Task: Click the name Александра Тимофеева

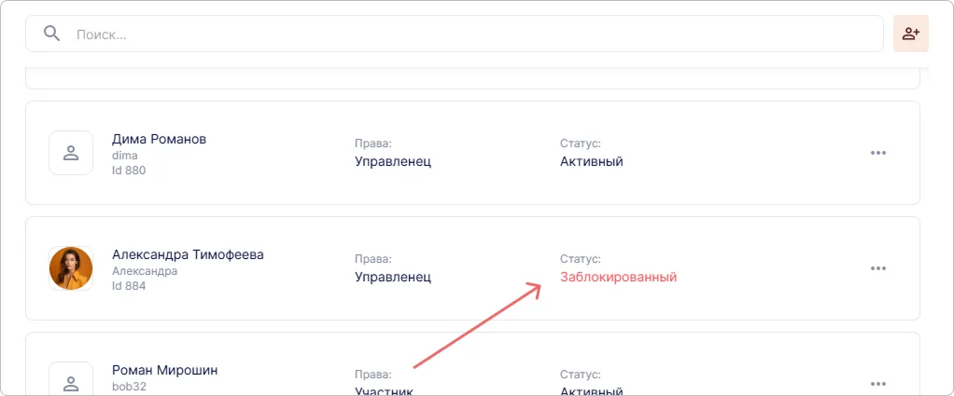Action: click(188, 254)
